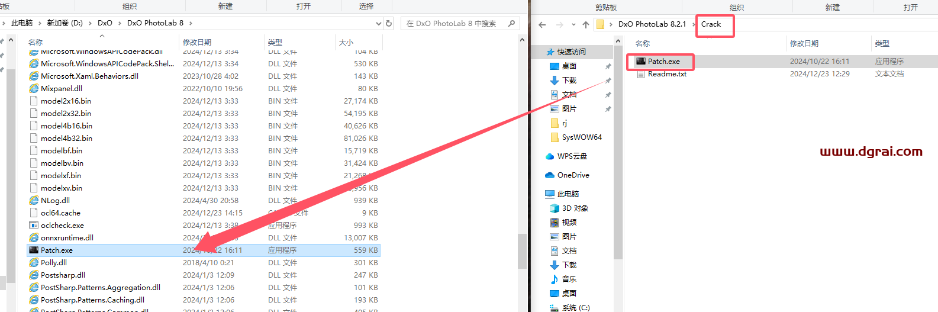938x312 pixels.
Task: Click the search magnifier icon
Action: point(511,23)
